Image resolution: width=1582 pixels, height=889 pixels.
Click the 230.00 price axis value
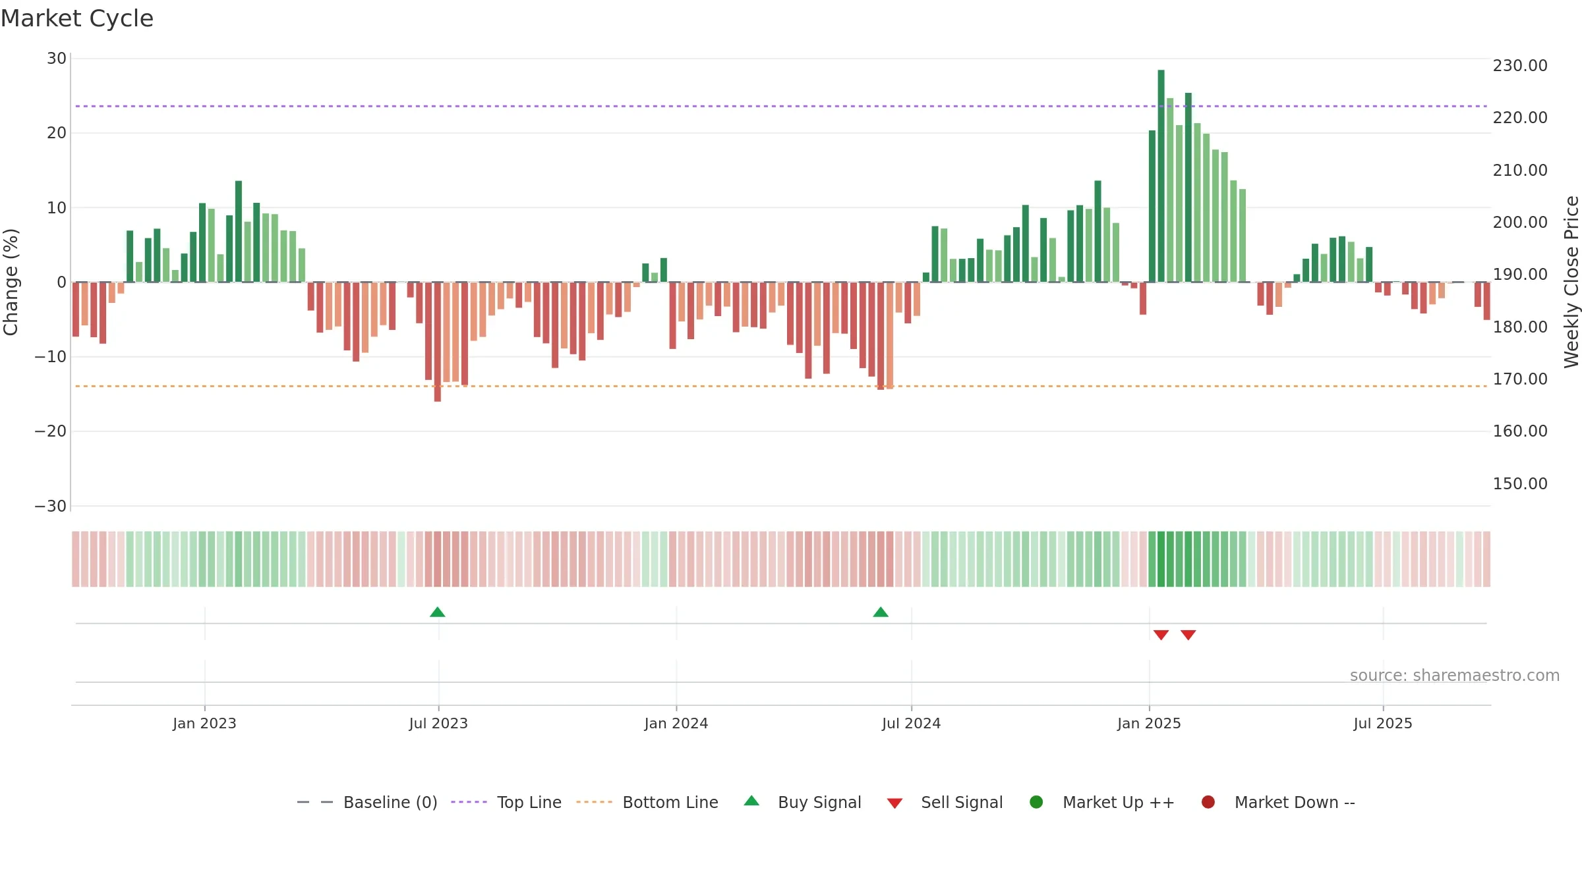coord(1520,66)
